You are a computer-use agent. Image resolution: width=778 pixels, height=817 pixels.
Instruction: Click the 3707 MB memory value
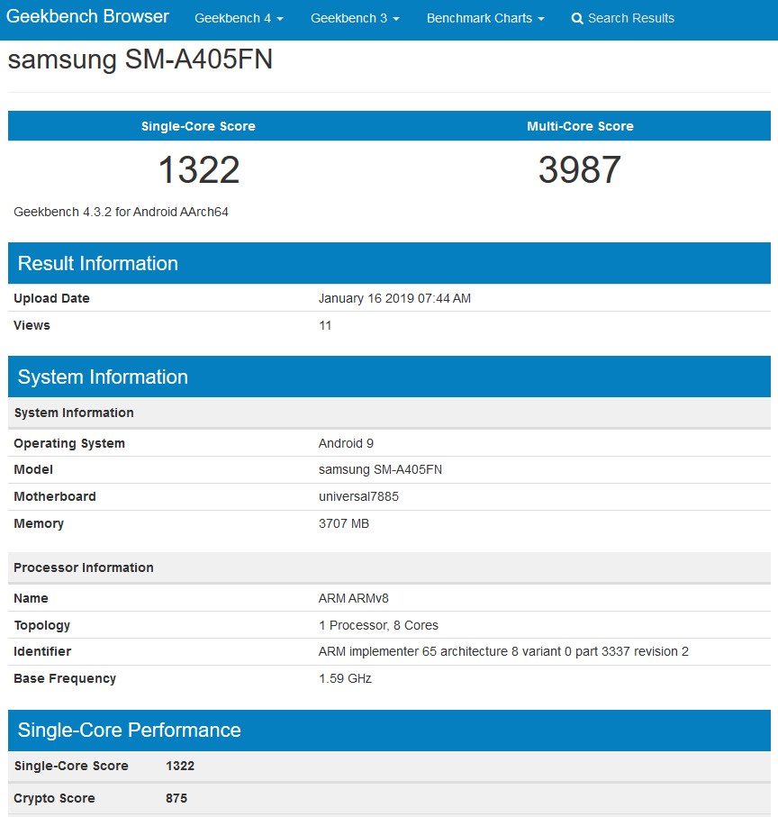coord(344,523)
